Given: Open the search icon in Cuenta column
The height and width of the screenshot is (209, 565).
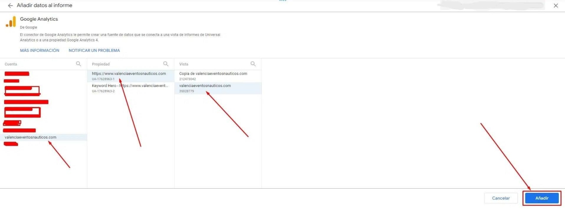Looking at the screenshot, I should 79,64.
